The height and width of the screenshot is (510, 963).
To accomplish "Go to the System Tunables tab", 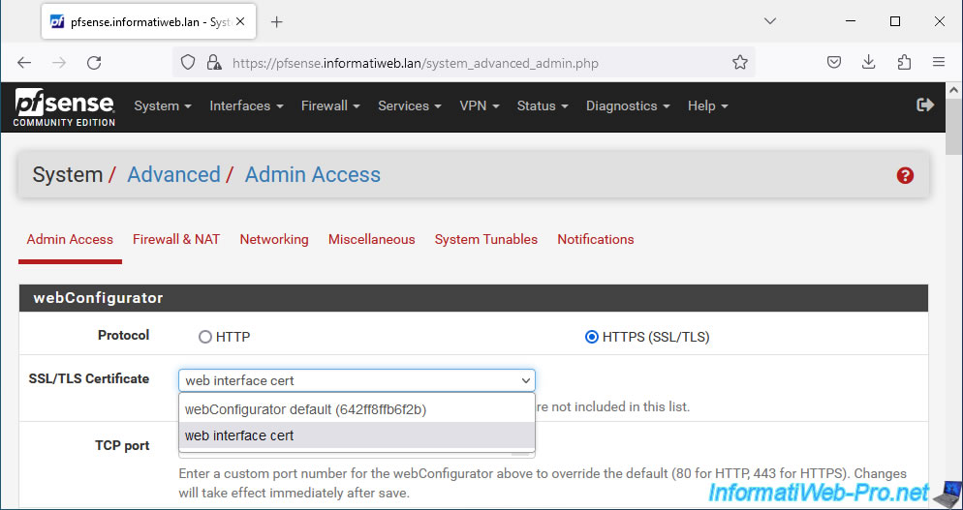I will (x=485, y=239).
